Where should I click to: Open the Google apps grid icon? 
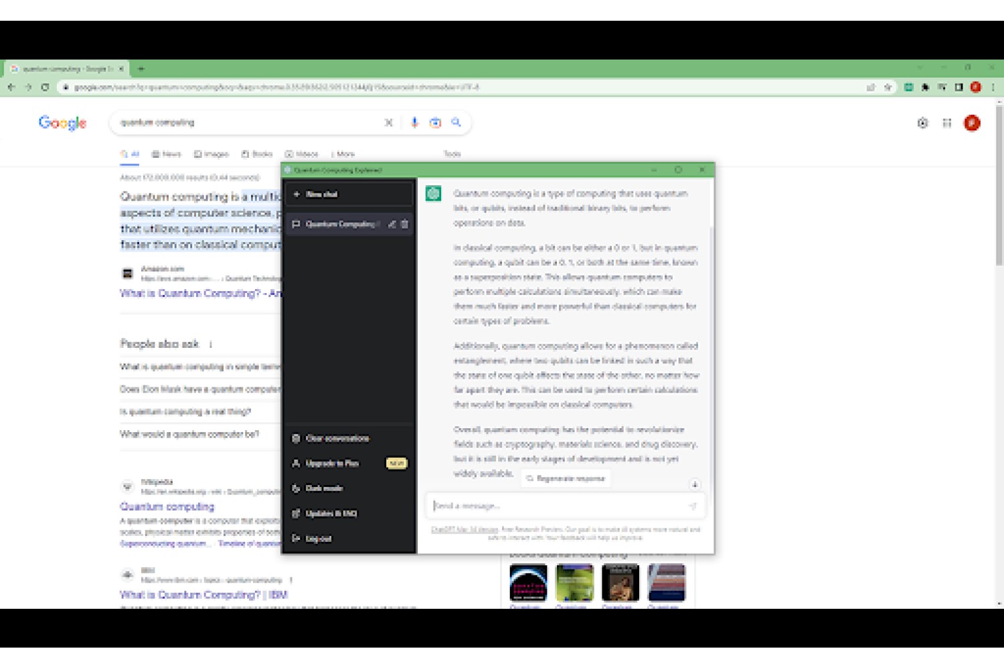pyautogui.click(x=946, y=123)
